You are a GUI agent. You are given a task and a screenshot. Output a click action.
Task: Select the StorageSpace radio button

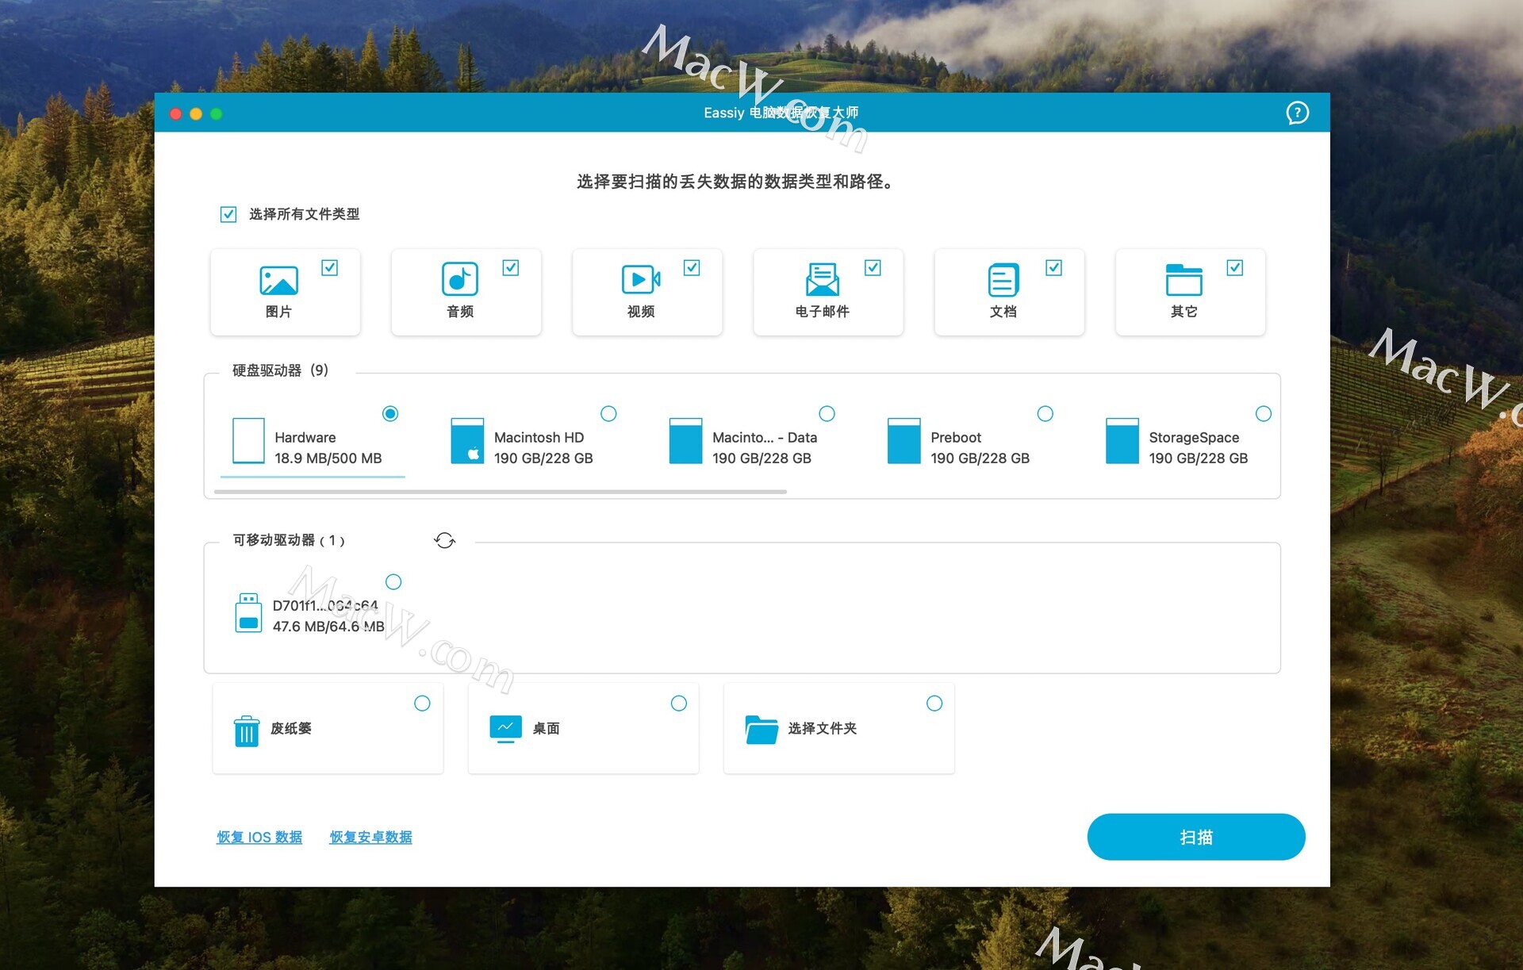1264,413
